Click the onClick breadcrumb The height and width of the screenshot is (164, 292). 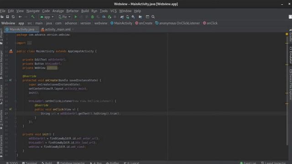(x=210, y=23)
